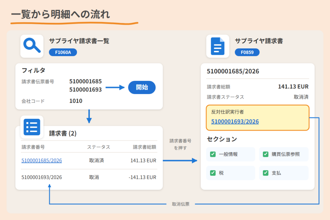Toggle the 税 checkbox
The width and height of the screenshot is (330, 220).
tap(213, 173)
